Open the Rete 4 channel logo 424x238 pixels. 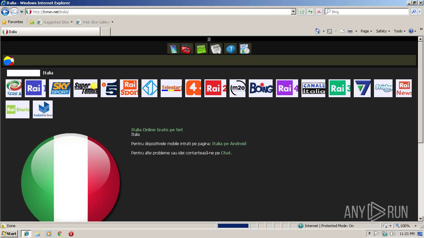tap(193, 88)
